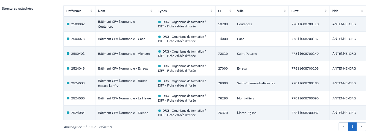Open reference 2500073 row

(x=78, y=39)
